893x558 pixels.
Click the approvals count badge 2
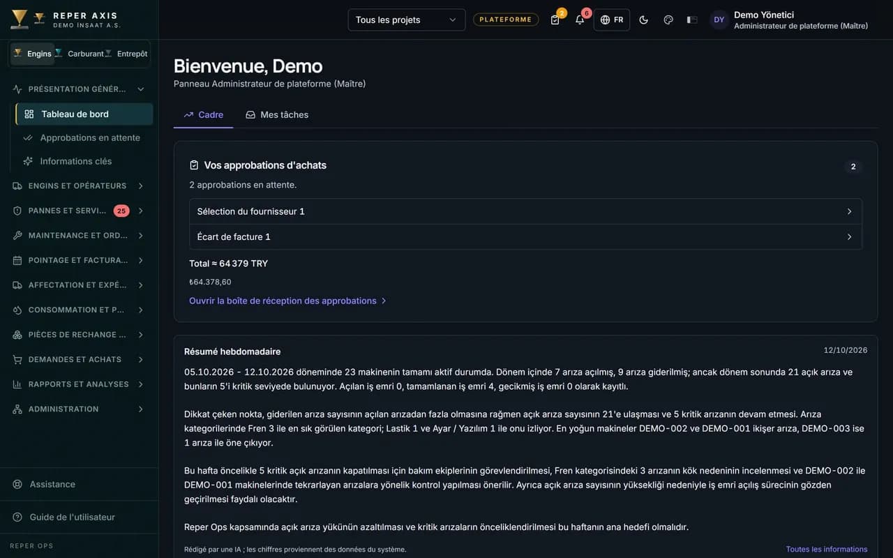coord(853,167)
